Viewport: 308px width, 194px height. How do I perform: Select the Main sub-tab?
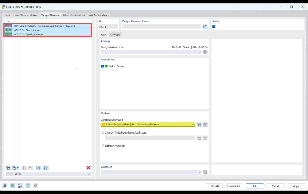tap(103, 35)
